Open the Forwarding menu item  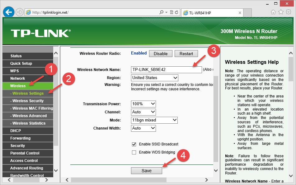tap(28, 138)
